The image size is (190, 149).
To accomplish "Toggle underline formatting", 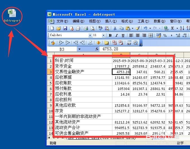I will point(123,36).
